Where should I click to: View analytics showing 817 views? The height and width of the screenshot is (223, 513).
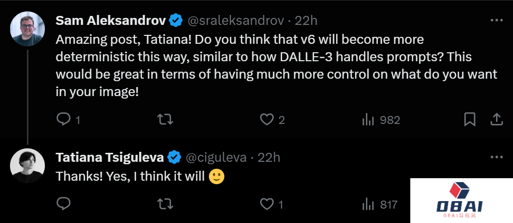pos(368,204)
